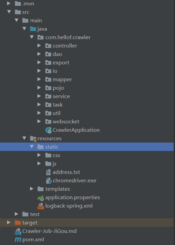Click the orange target folder icon

[18, 222]
